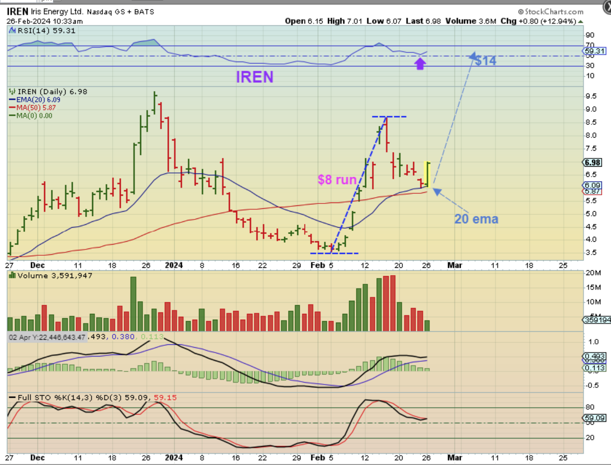This screenshot has height=465, width=611.
Task: Click the 20M label on the volume axis
Action: tap(593, 273)
